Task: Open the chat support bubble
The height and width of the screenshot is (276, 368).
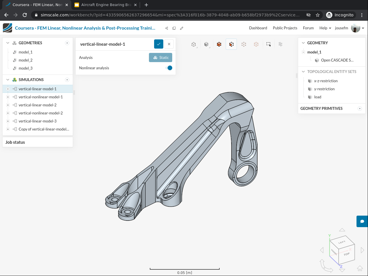Action: click(x=362, y=221)
